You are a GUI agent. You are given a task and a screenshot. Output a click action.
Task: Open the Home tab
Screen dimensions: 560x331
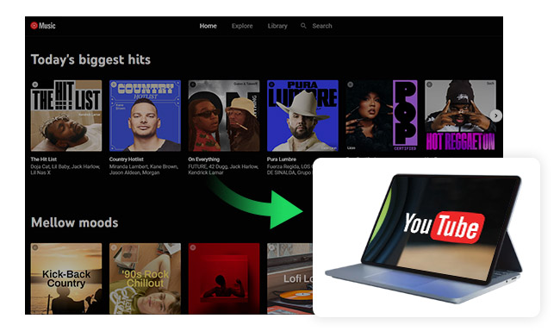coord(208,26)
